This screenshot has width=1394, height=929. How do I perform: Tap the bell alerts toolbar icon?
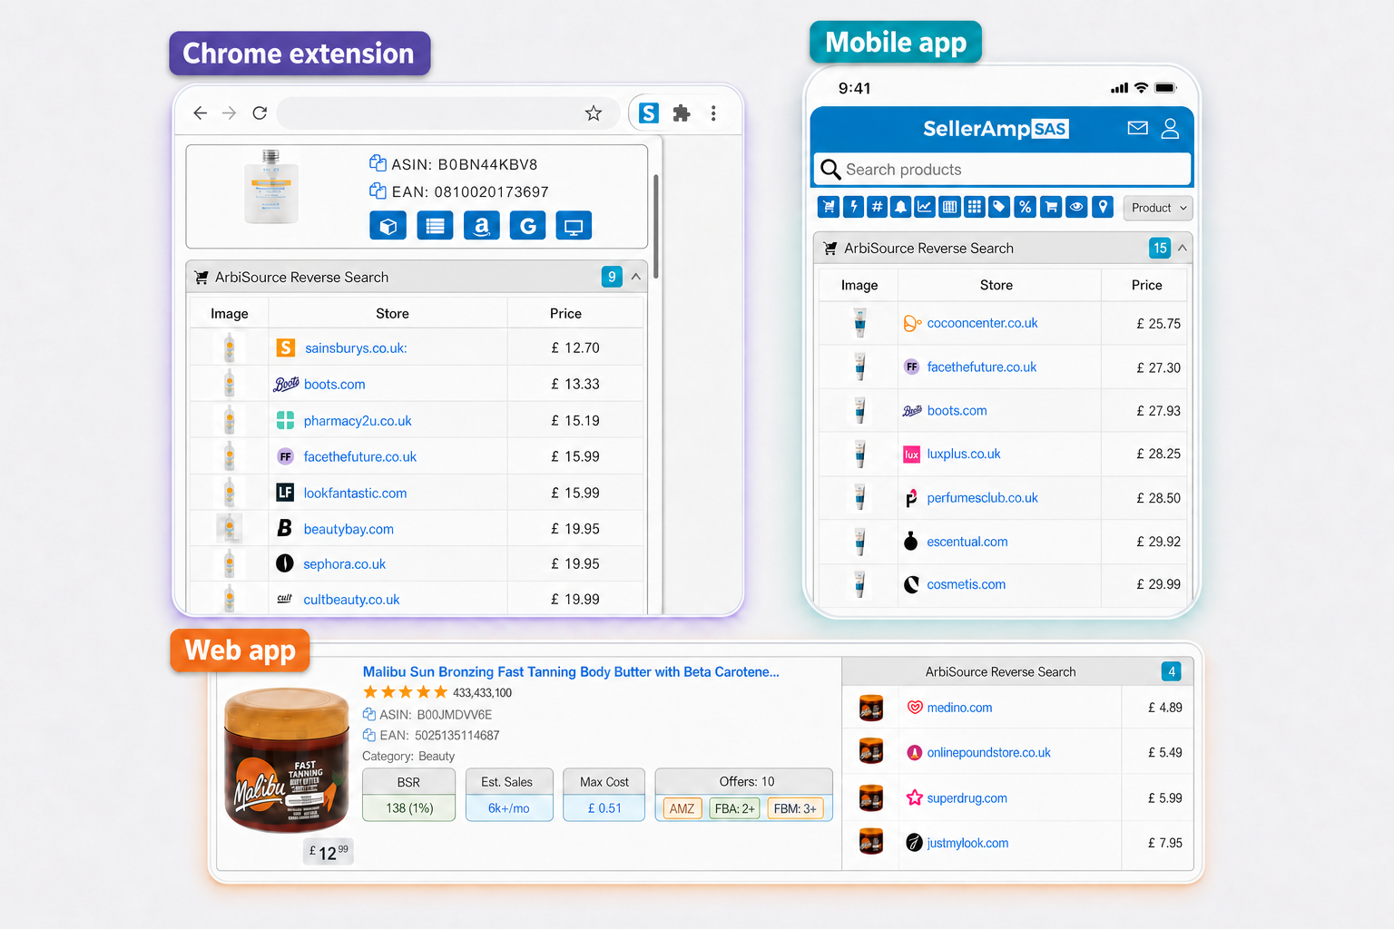[901, 207]
